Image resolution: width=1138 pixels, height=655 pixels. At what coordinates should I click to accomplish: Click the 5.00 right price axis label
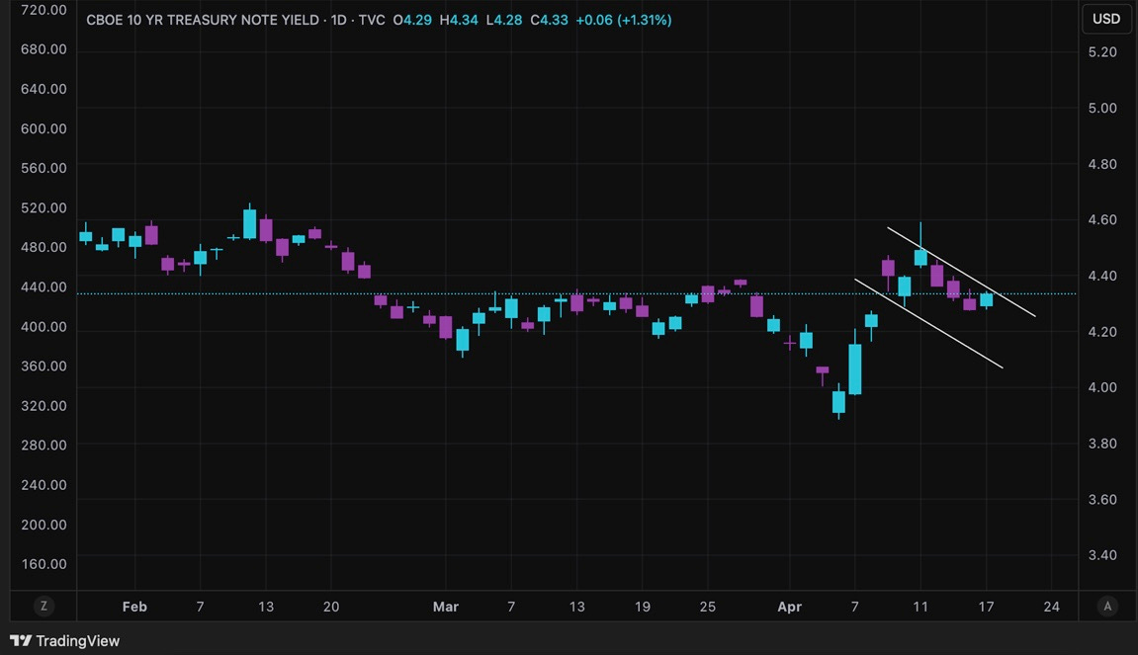[1102, 108]
